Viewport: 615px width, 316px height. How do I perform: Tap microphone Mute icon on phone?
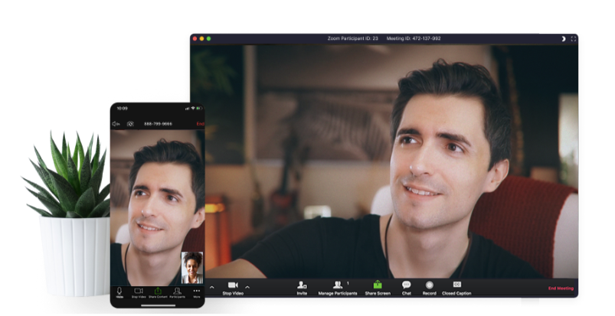click(119, 292)
